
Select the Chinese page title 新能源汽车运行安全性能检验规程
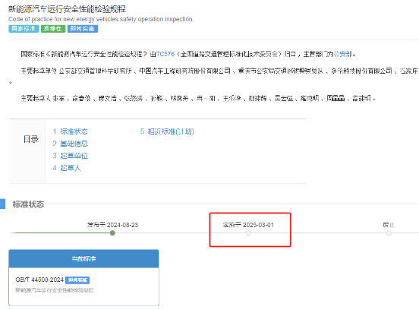coord(67,9)
